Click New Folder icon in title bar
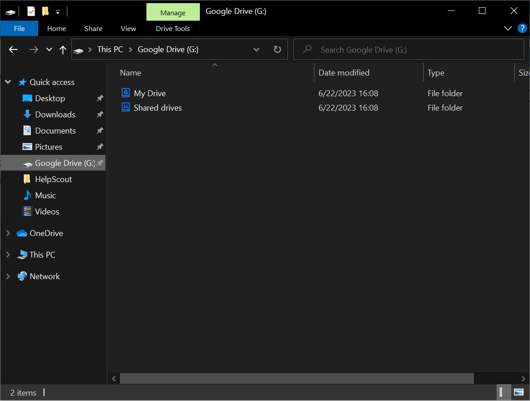 pos(45,11)
